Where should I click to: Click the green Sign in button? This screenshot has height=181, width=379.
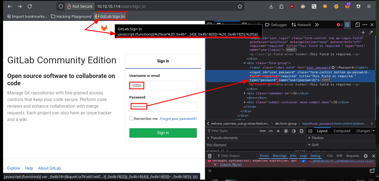point(163,133)
